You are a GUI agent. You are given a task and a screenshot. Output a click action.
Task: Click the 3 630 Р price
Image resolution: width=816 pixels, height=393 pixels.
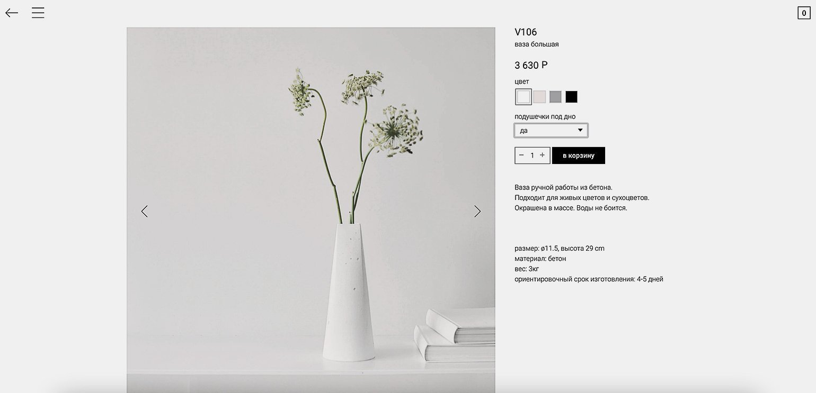[x=531, y=65]
